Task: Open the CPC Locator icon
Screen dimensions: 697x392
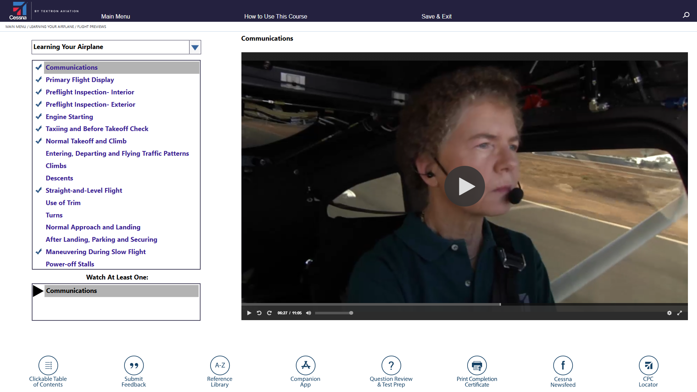Action: click(x=649, y=365)
